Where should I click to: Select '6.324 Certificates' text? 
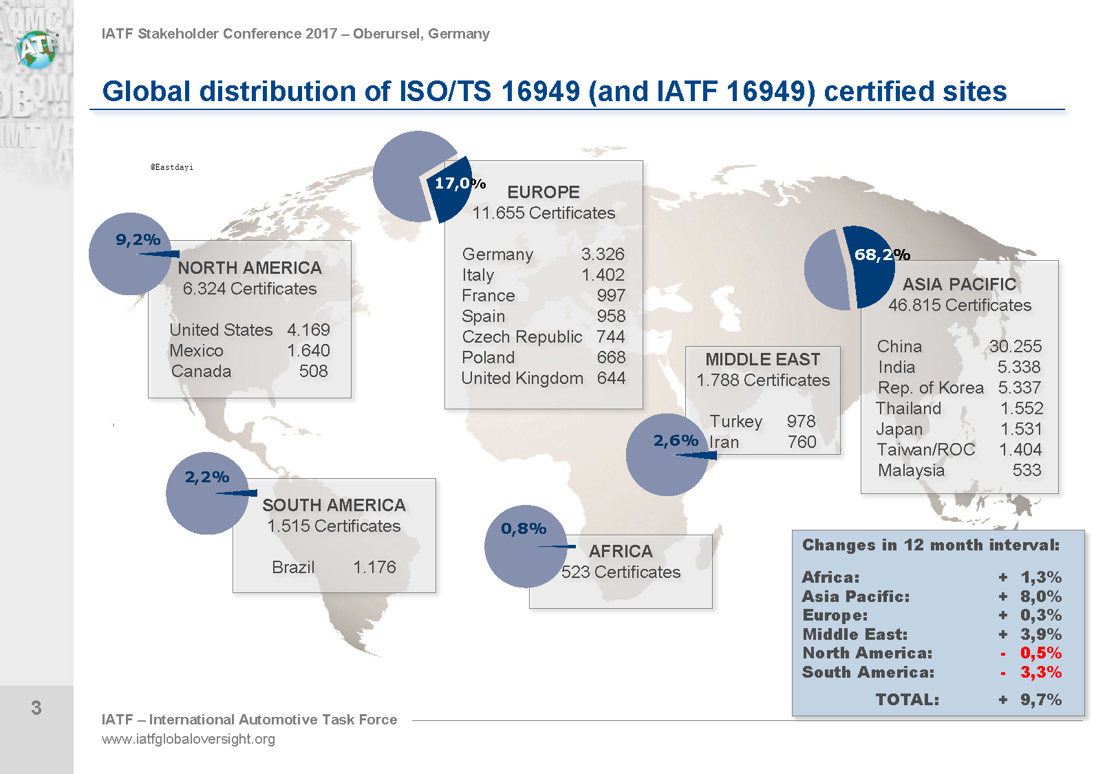point(250,289)
